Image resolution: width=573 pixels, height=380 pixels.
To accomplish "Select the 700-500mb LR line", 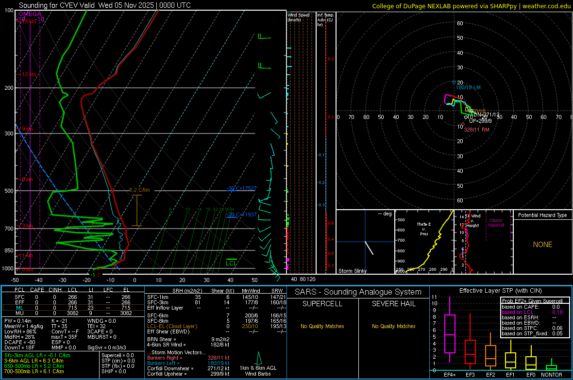I will click(x=34, y=371).
